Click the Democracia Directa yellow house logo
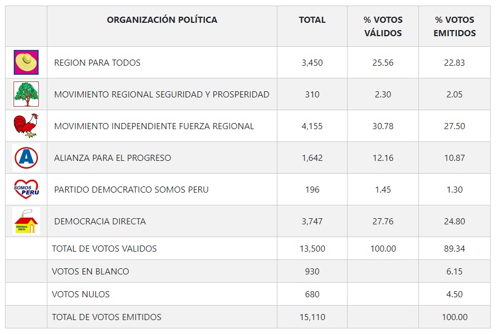 tap(26, 221)
